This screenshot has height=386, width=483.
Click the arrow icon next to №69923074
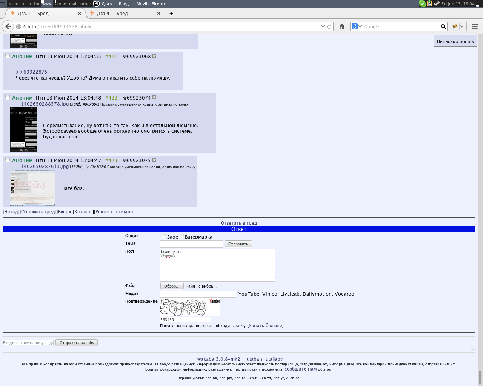(x=154, y=97)
